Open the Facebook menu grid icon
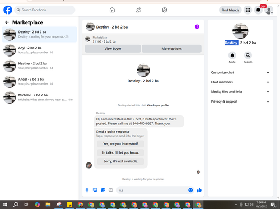The image size is (280, 209). (248, 10)
